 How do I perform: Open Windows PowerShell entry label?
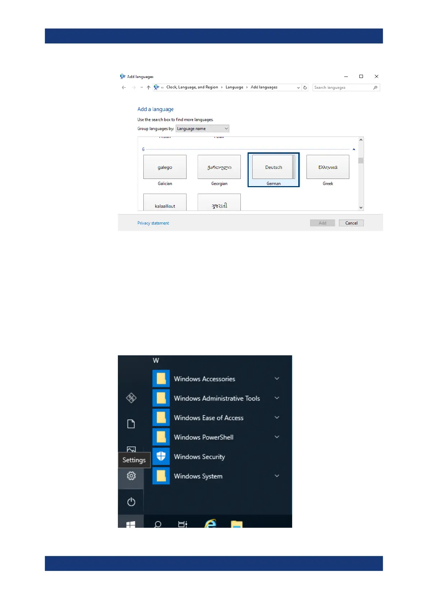[204, 437]
